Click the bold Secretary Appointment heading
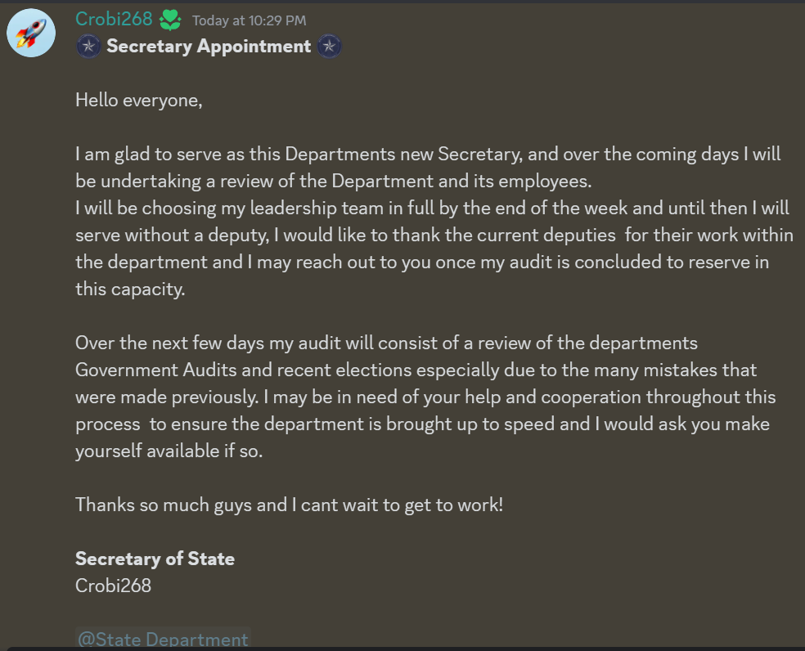 pos(209,46)
